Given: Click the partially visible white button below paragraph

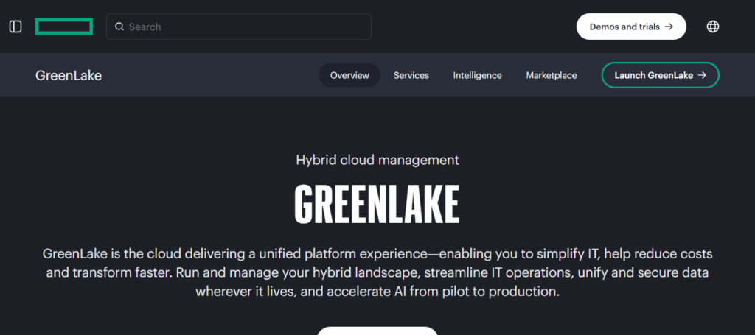Looking at the screenshot, I should pos(377,331).
